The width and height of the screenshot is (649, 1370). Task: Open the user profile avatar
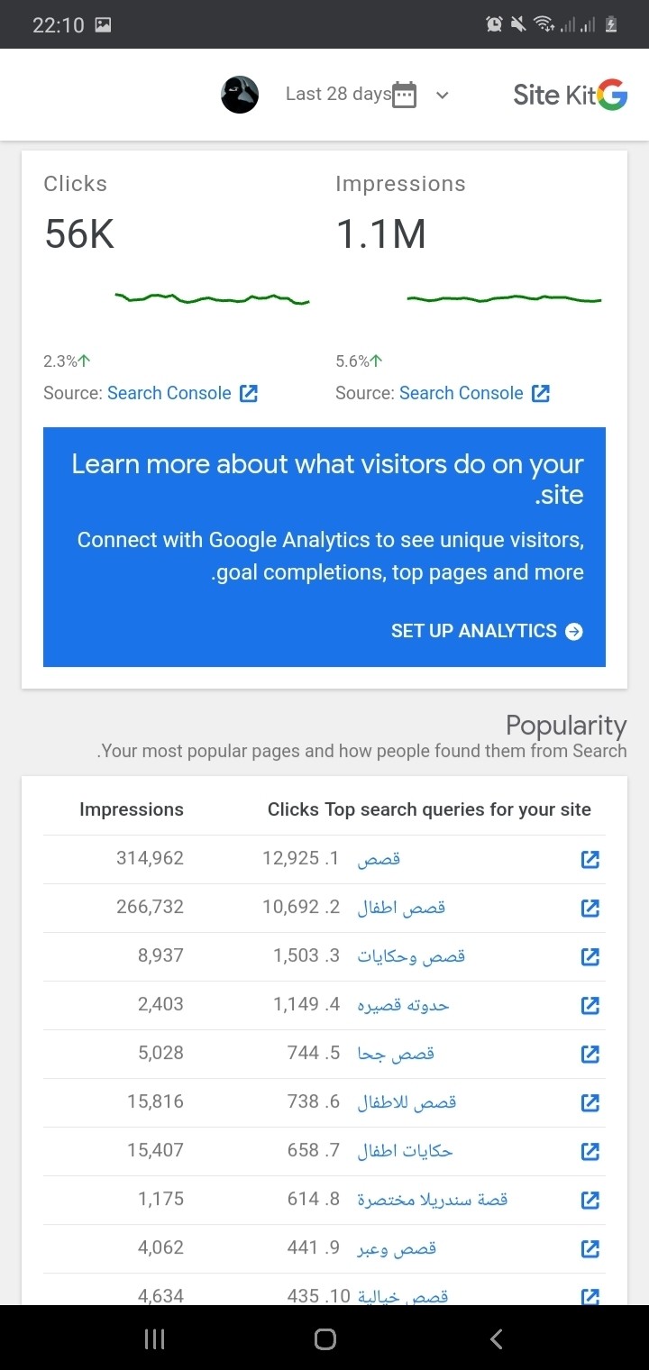(240, 95)
